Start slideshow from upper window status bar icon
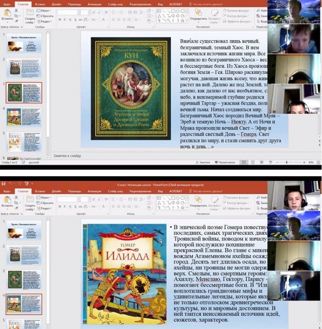The height and width of the screenshot is (329, 322). click(271, 162)
